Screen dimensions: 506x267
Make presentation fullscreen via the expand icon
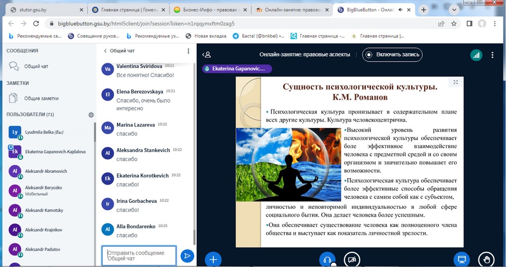456,82
